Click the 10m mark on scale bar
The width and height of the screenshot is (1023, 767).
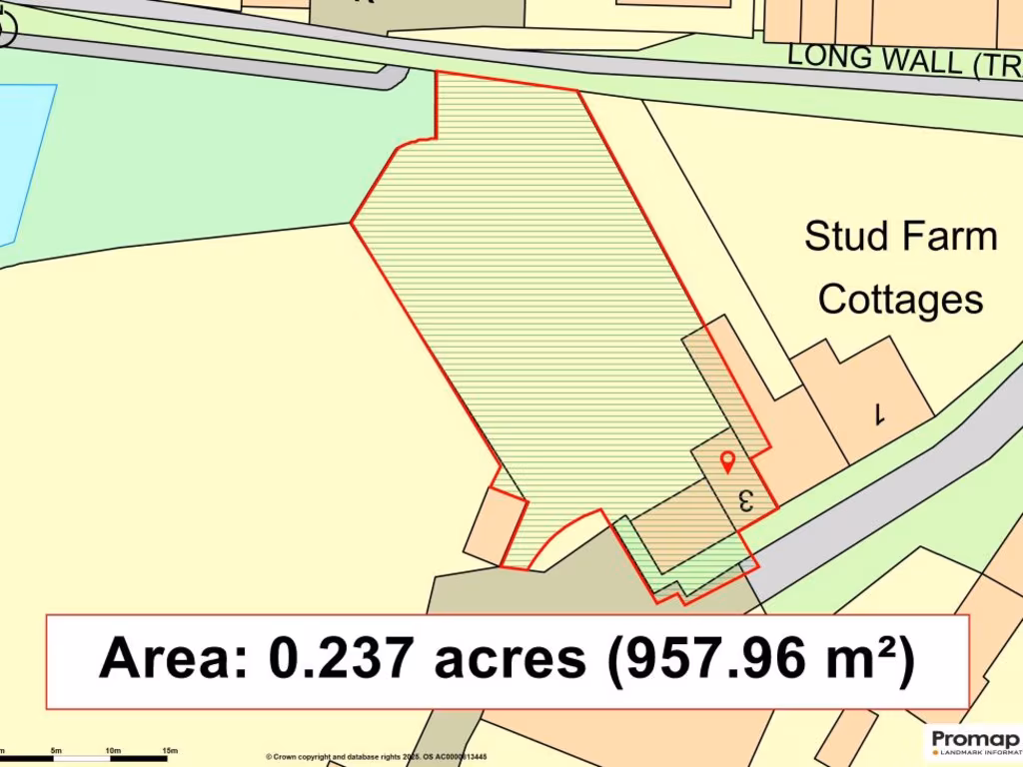113,750
